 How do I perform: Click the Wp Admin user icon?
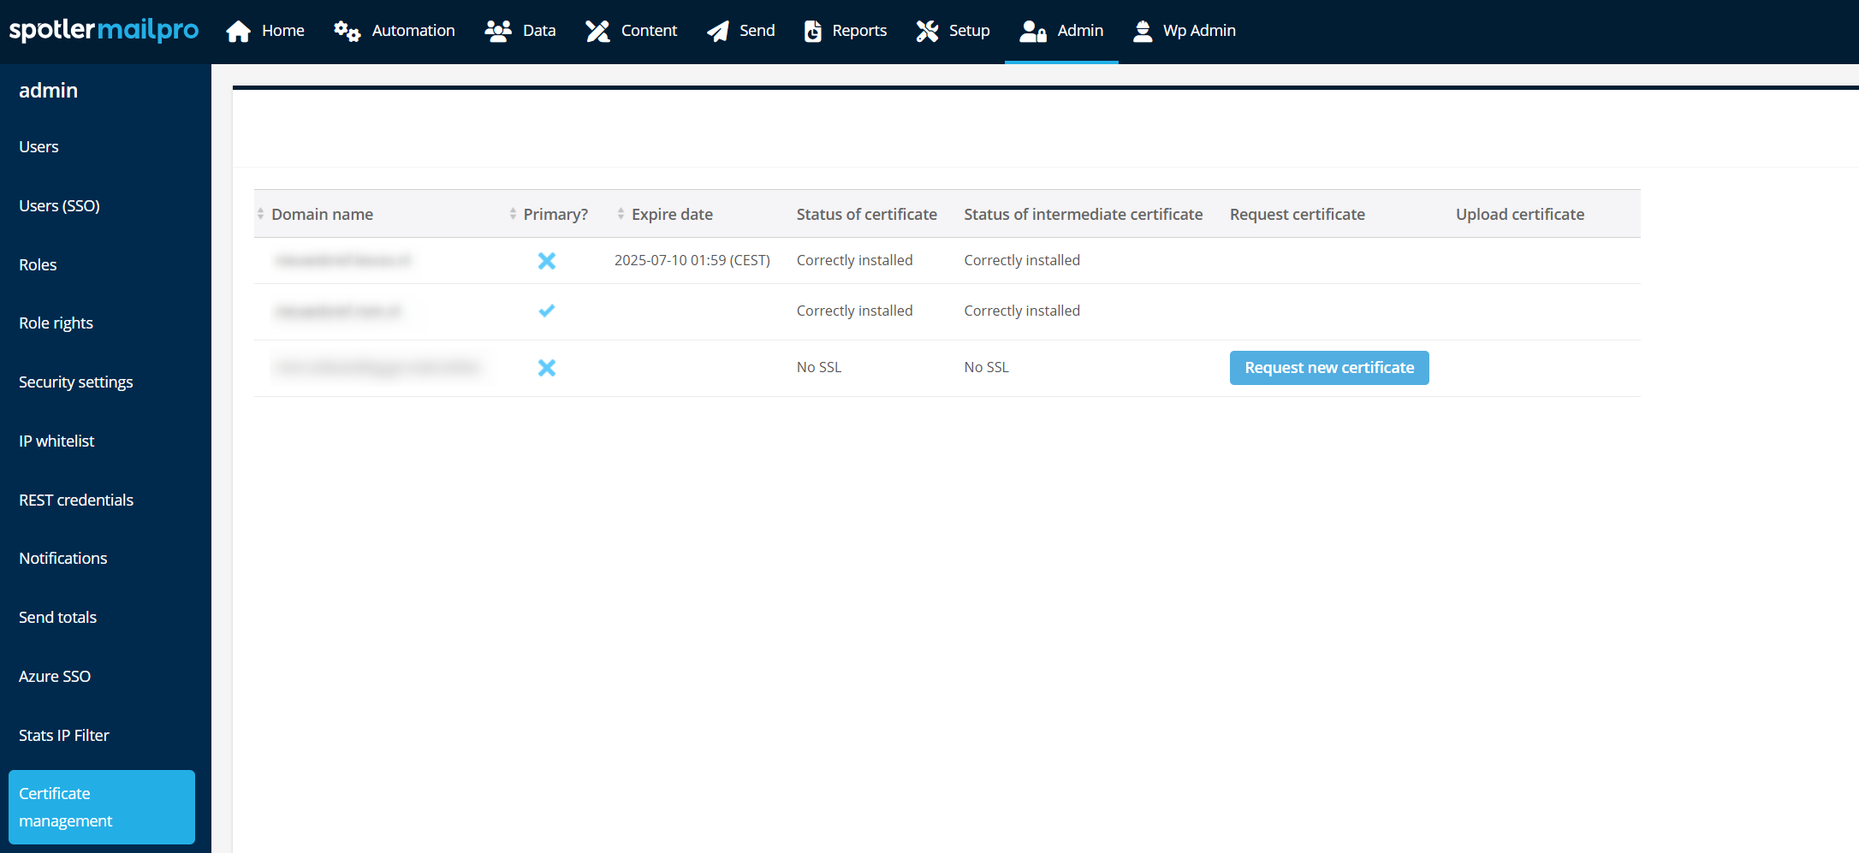[1142, 32]
